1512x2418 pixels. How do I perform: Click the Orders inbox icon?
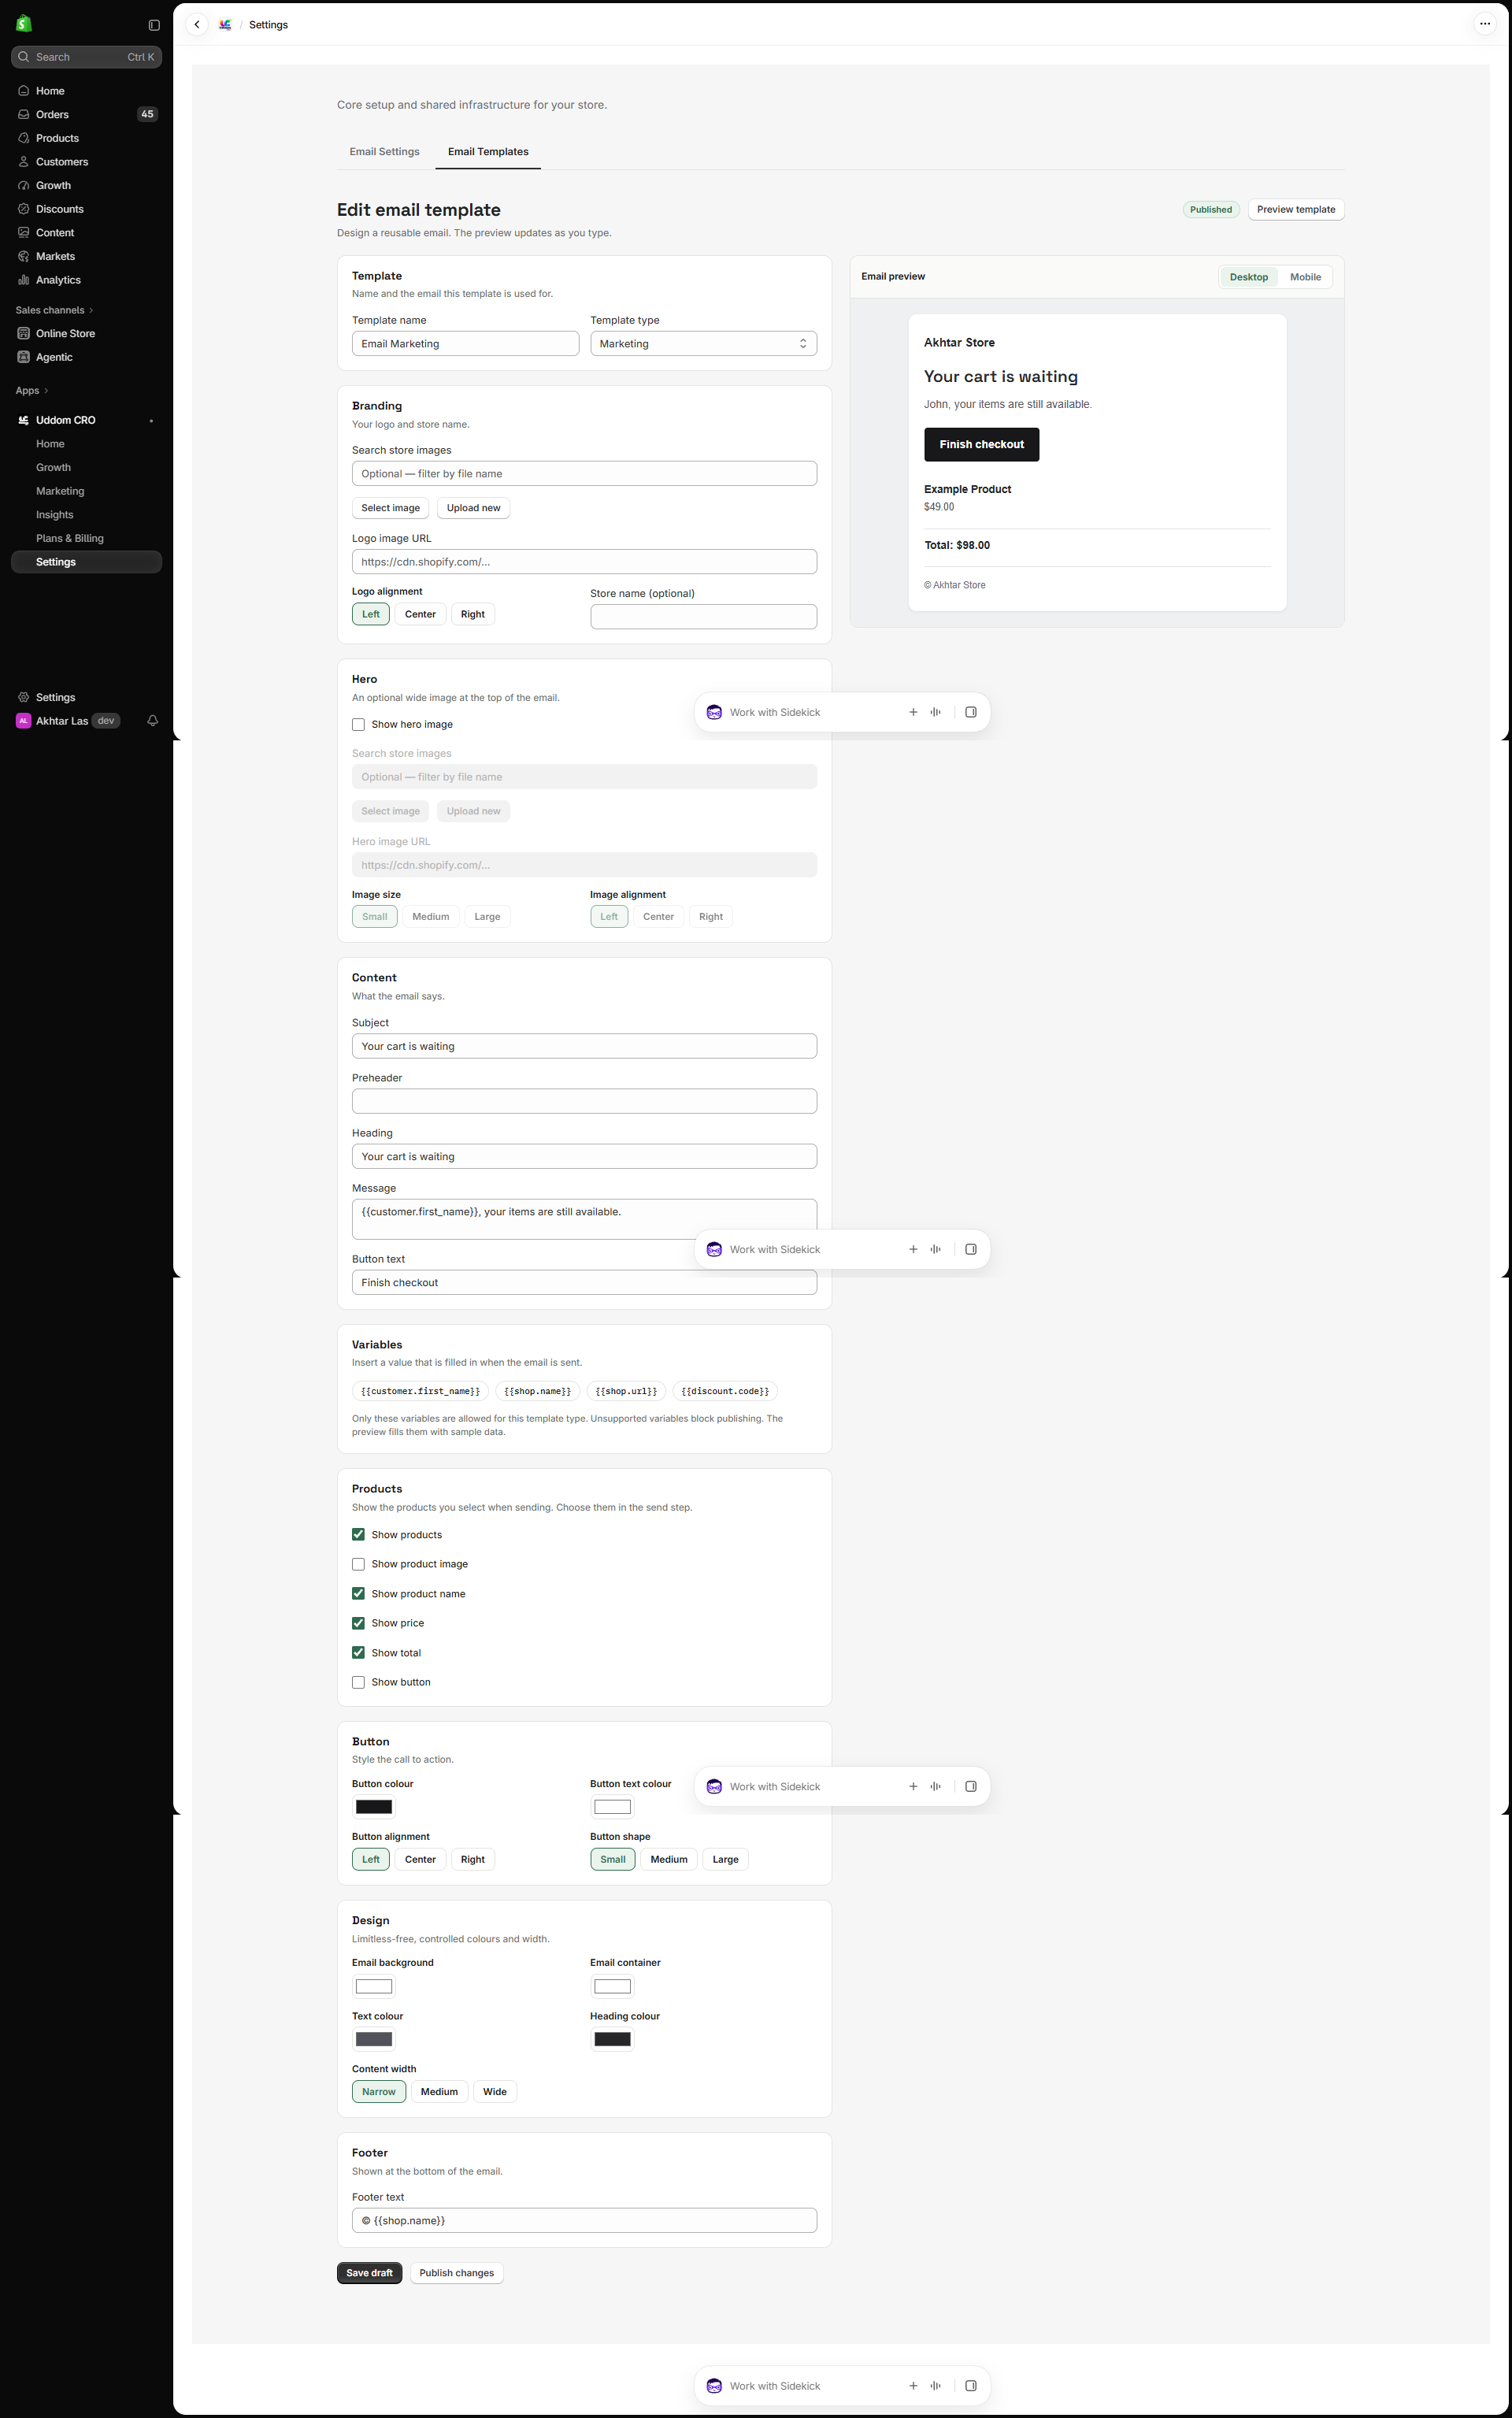24,114
